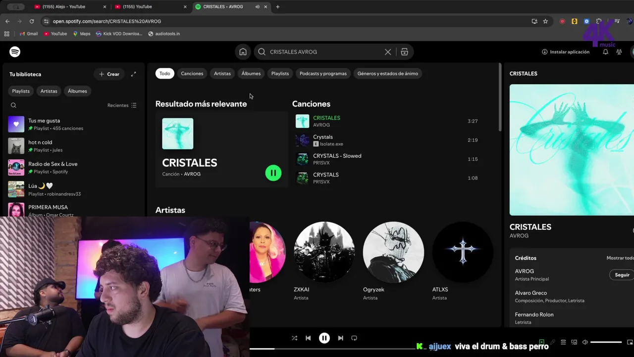Viewport: 634px width, 357px height.
Task: Open PR1SVX artist link under CRYSTALS 1:08
Action: [321, 181]
